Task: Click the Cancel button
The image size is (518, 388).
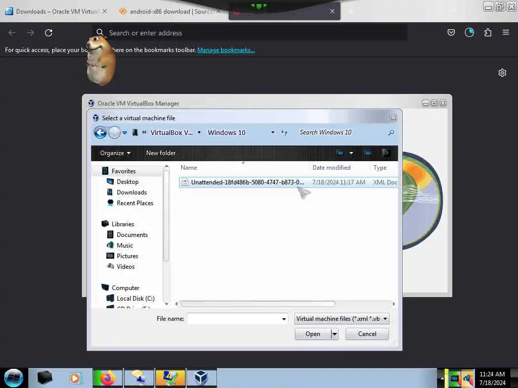Action: point(367,334)
